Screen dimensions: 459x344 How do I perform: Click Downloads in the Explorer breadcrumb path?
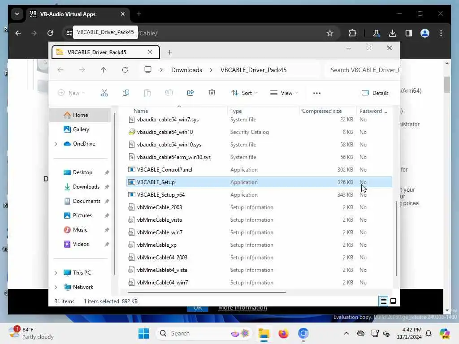click(186, 70)
